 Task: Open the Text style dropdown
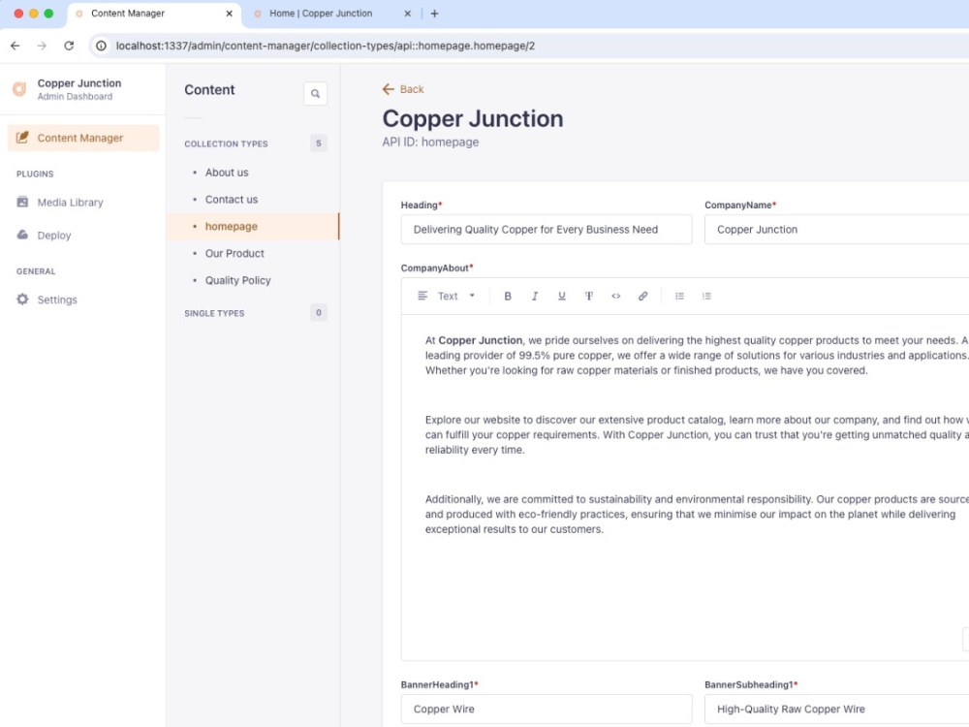[x=447, y=296]
